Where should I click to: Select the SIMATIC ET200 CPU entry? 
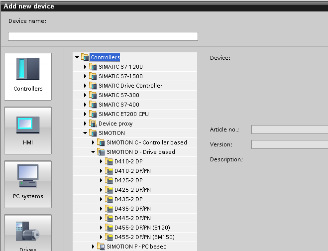123,114
